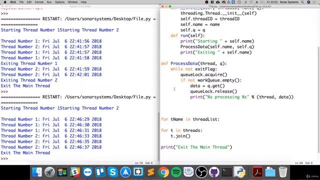Click shell status 'Ln: 74 Col: 4'
Screen dimensions: 320x180
143,163
